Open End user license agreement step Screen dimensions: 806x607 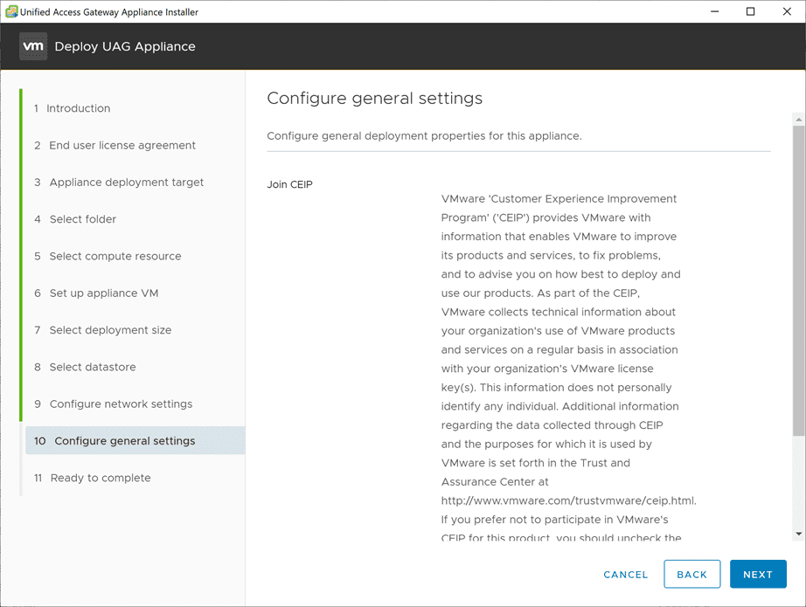pos(122,145)
